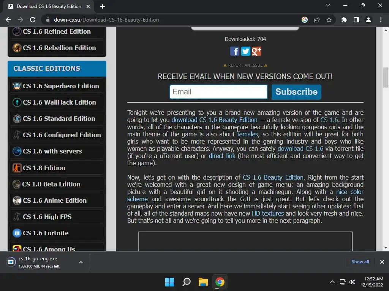
Task: Click the Google icon in address bar
Action: tap(304, 20)
